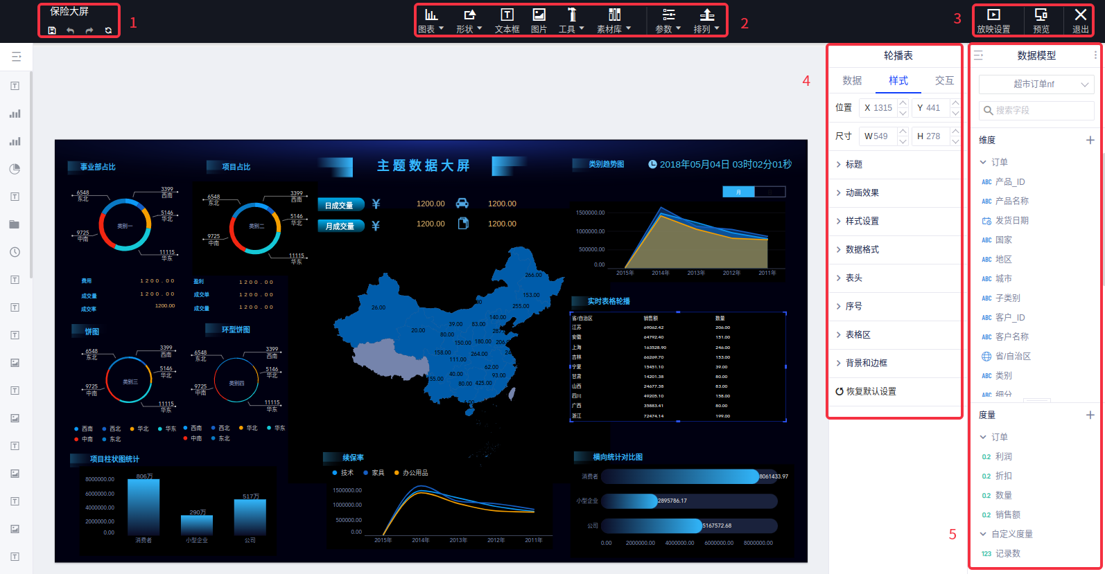Viewport: 1105px width, 574px height.
Task: Open the 超市订单nf data model dropdown
Action: (1036, 84)
